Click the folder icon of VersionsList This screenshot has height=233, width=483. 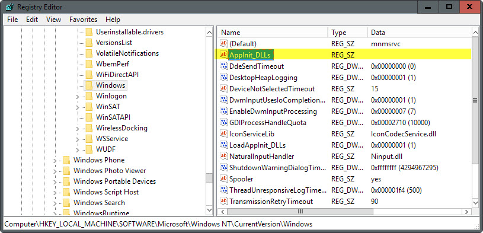89,43
